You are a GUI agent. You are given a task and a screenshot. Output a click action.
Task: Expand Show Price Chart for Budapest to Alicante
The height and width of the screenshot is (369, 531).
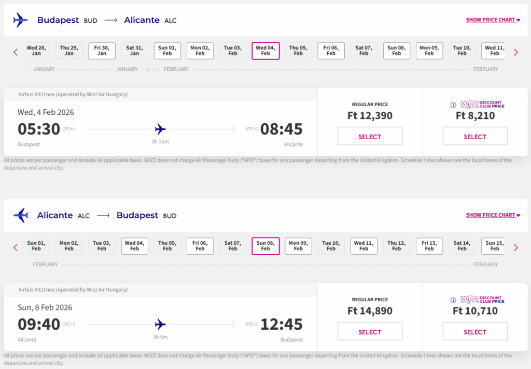493,20
